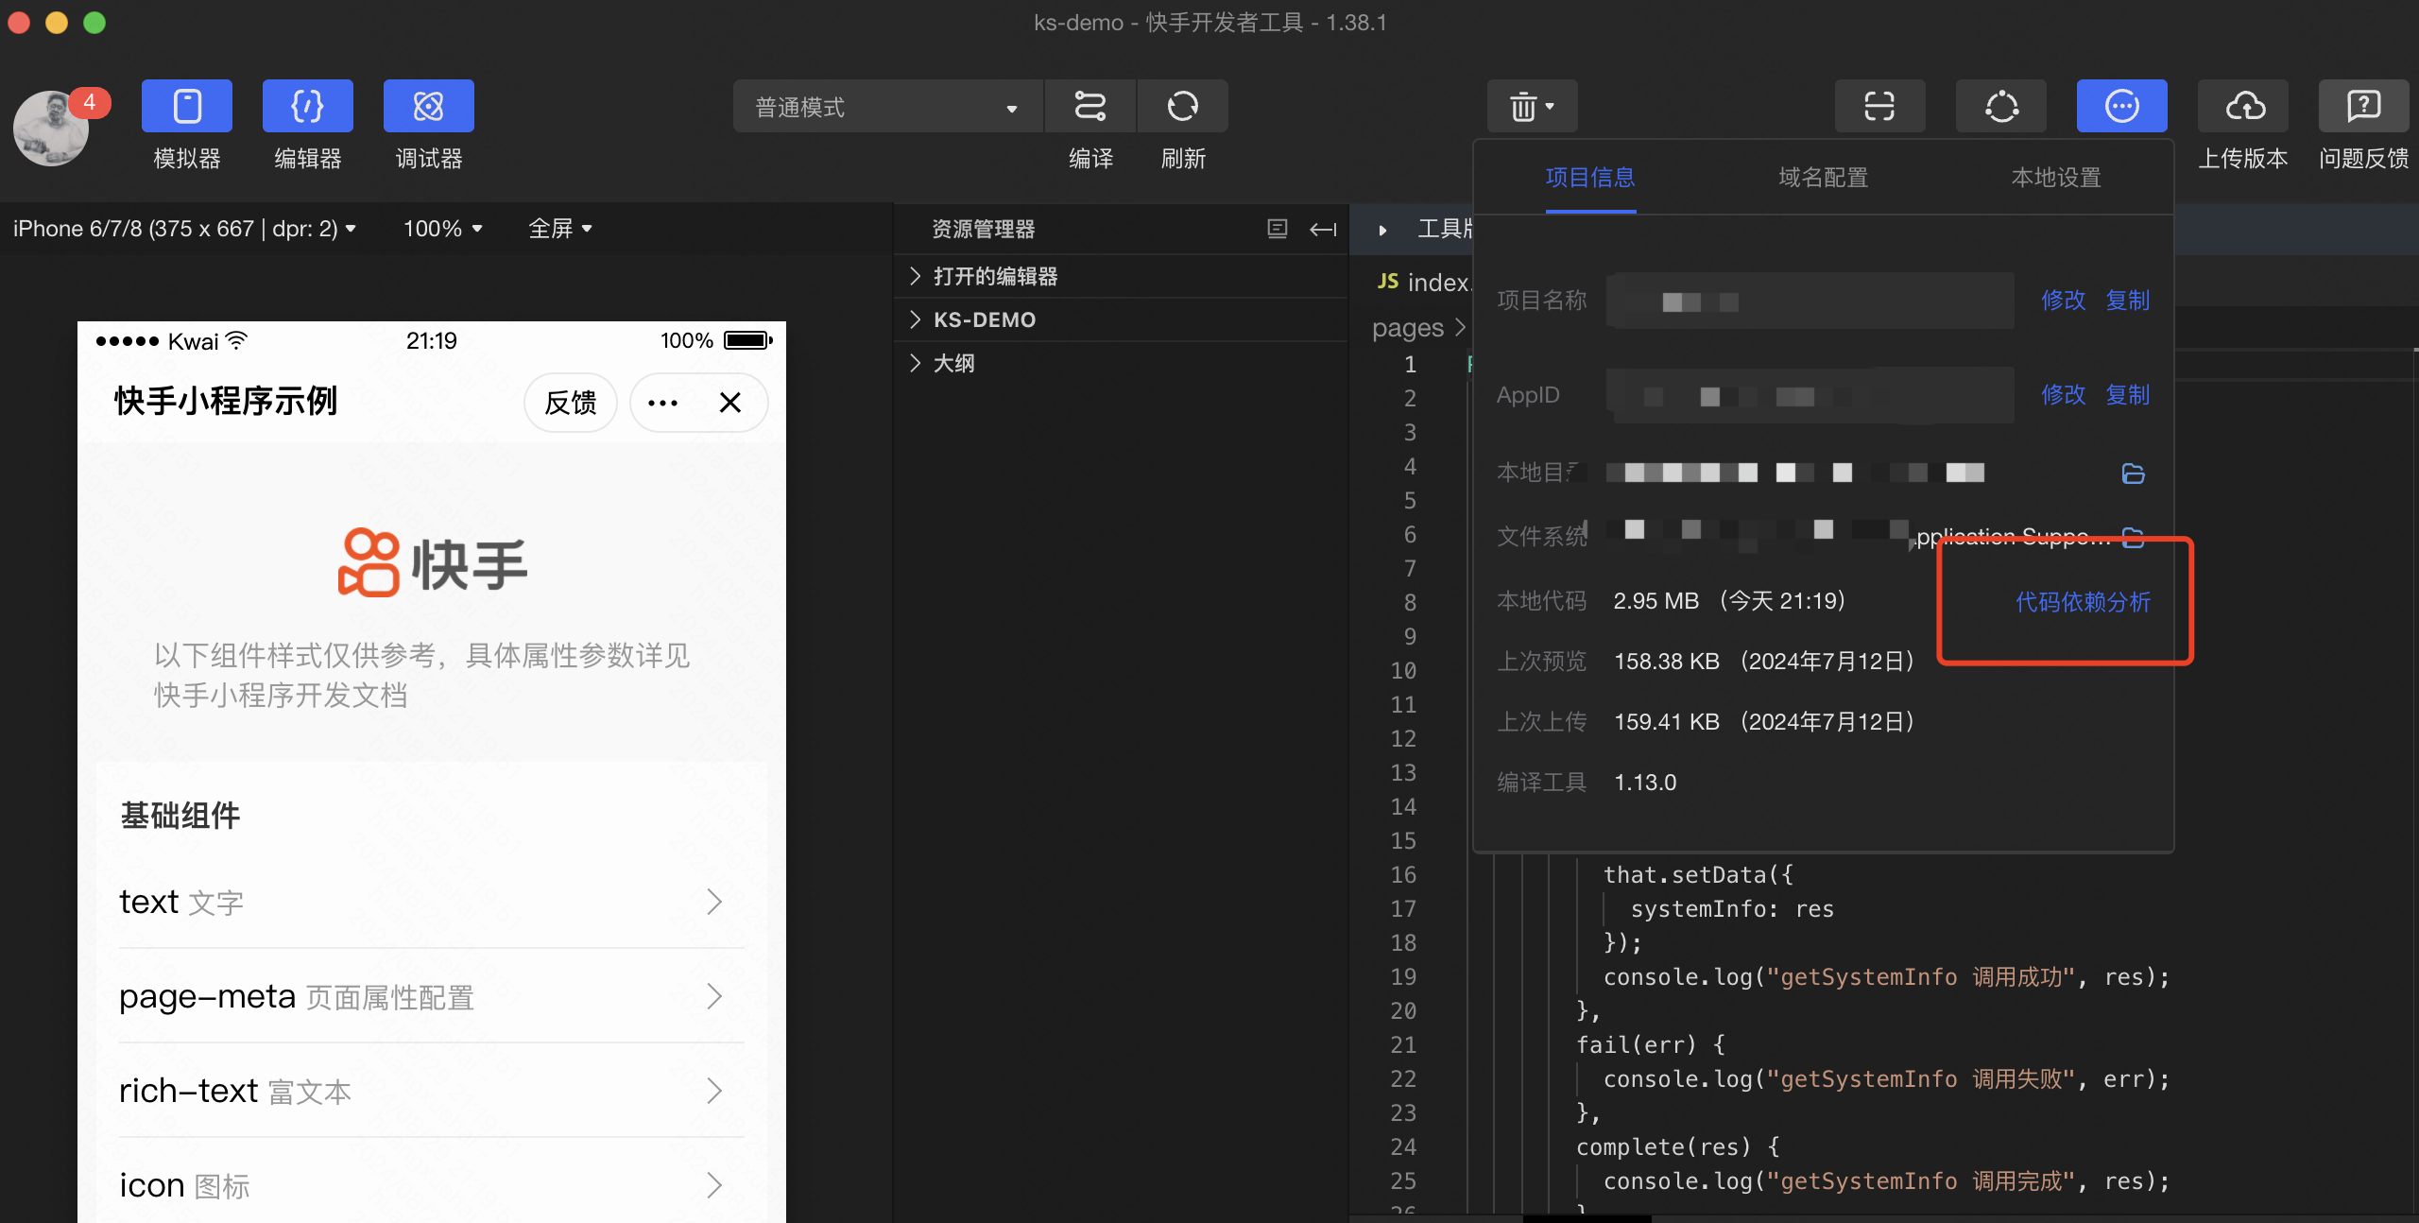
Task: Click the 反馈 button in simulator
Action: [571, 403]
